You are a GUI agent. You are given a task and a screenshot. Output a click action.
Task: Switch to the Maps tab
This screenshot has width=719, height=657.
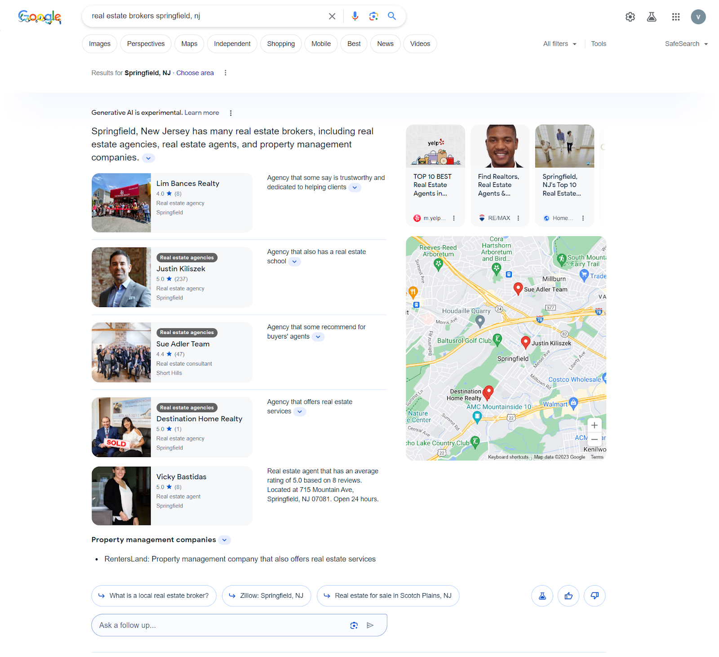[x=189, y=44]
